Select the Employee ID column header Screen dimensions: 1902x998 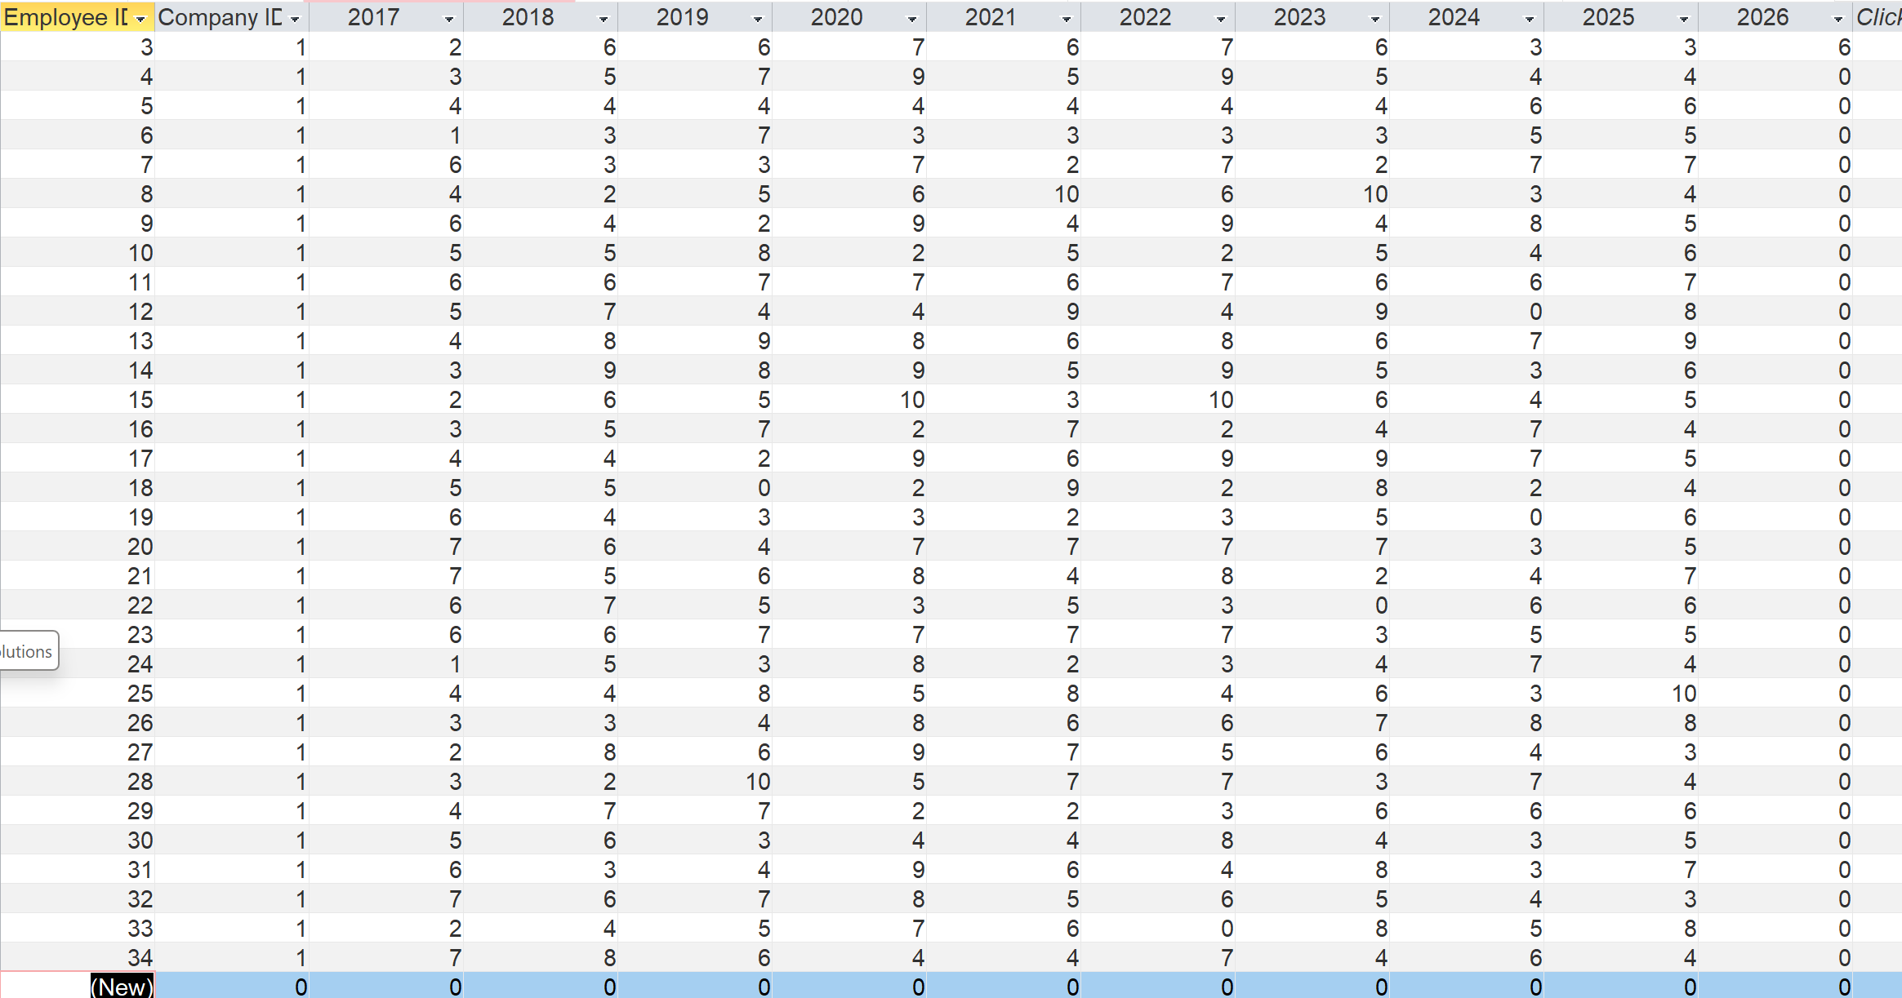tap(65, 17)
